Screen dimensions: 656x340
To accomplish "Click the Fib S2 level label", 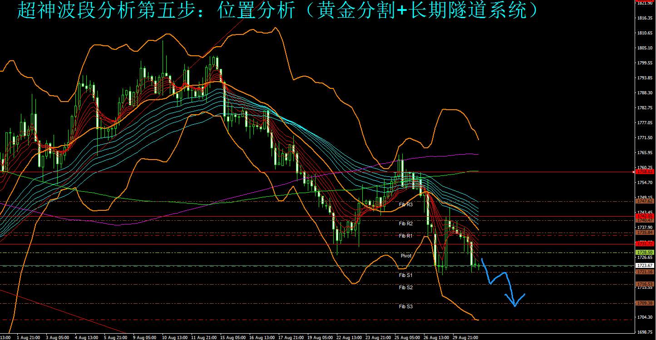I will (x=406, y=287).
